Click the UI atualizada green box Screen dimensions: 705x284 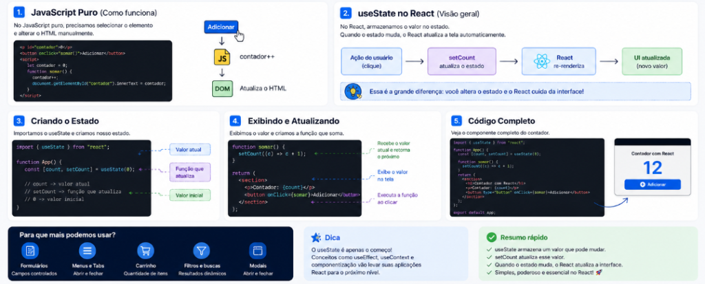point(652,61)
